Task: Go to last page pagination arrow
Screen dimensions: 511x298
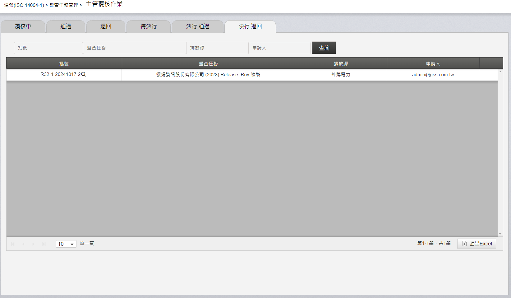Action: pos(44,244)
